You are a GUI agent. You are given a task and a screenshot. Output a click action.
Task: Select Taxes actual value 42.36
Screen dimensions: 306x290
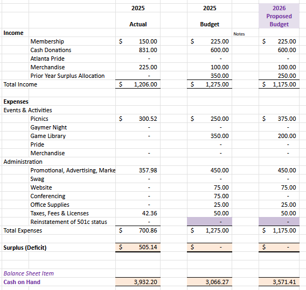click(x=149, y=213)
